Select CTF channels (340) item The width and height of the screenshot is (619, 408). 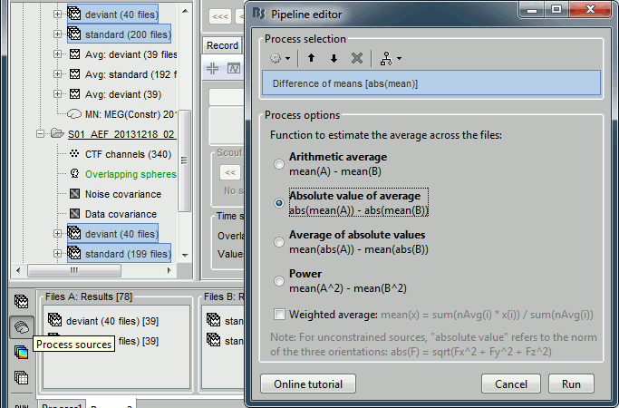click(128, 154)
